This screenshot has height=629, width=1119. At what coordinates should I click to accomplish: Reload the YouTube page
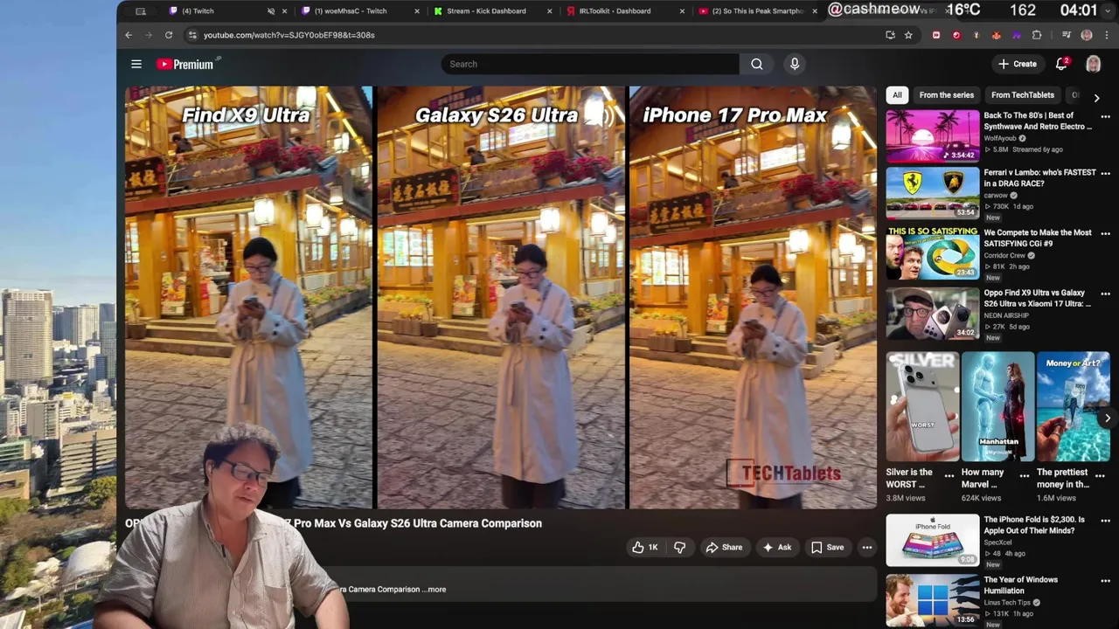pos(168,35)
